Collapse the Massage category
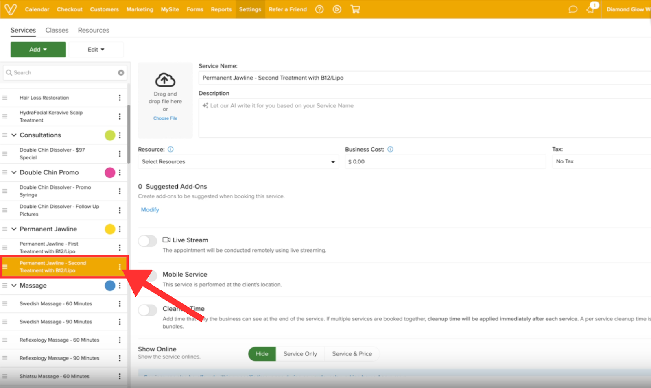The width and height of the screenshot is (651, 388). [14, 286]
